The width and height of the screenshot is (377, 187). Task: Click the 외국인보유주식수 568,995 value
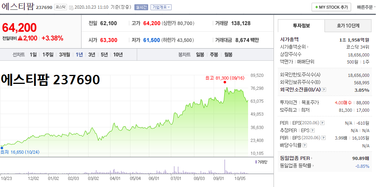(x=361, y=82)
